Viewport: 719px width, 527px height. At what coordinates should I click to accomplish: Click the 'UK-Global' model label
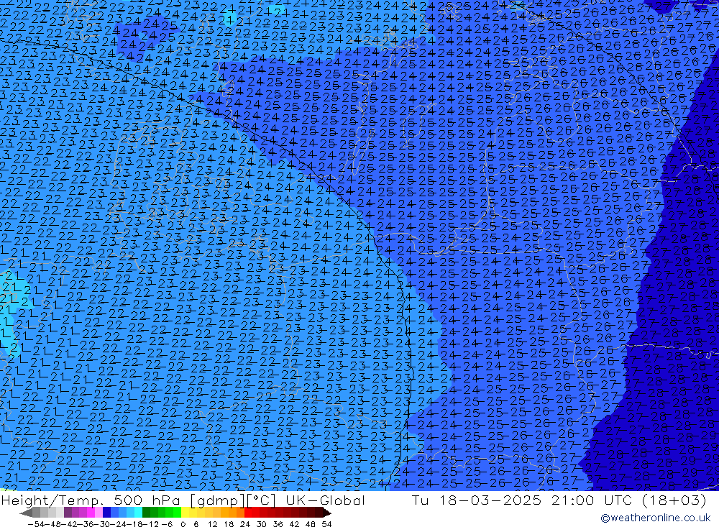[x=325, y=500]
